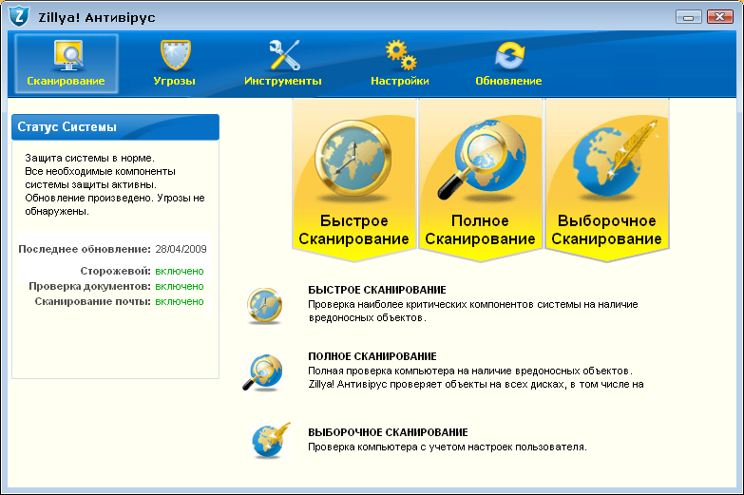
Task: Click the small quick scan clock icon
Action: 265,306
